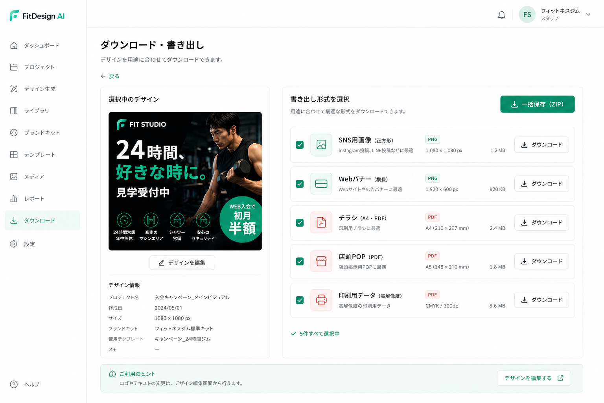Screen dimensions: 604x403
Task: Download the 印刷用データ high-resolution PDF
Action: tap(541, 300)
